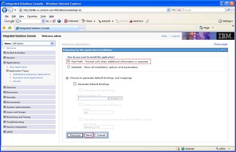Image resolution: width=236 pixels, height=152 pixels.
Task: Expand the Troubleshooting section
Action: pyautogui.click(x=5, y=122)
